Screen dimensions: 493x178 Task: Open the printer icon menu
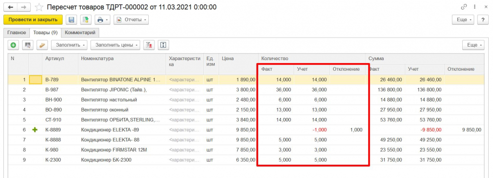point(102,20)
